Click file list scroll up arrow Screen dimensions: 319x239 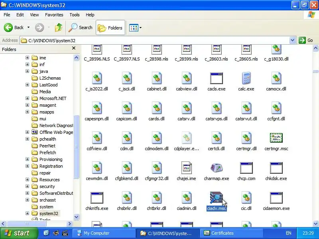pyautogui.click(x=315, y=48)
